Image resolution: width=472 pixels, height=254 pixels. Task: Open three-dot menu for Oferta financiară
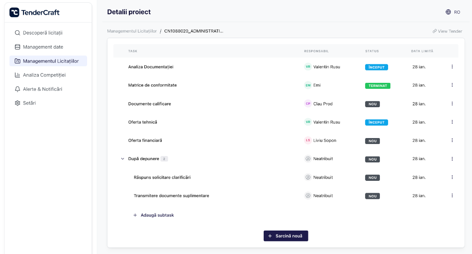(x=452, y=140)
